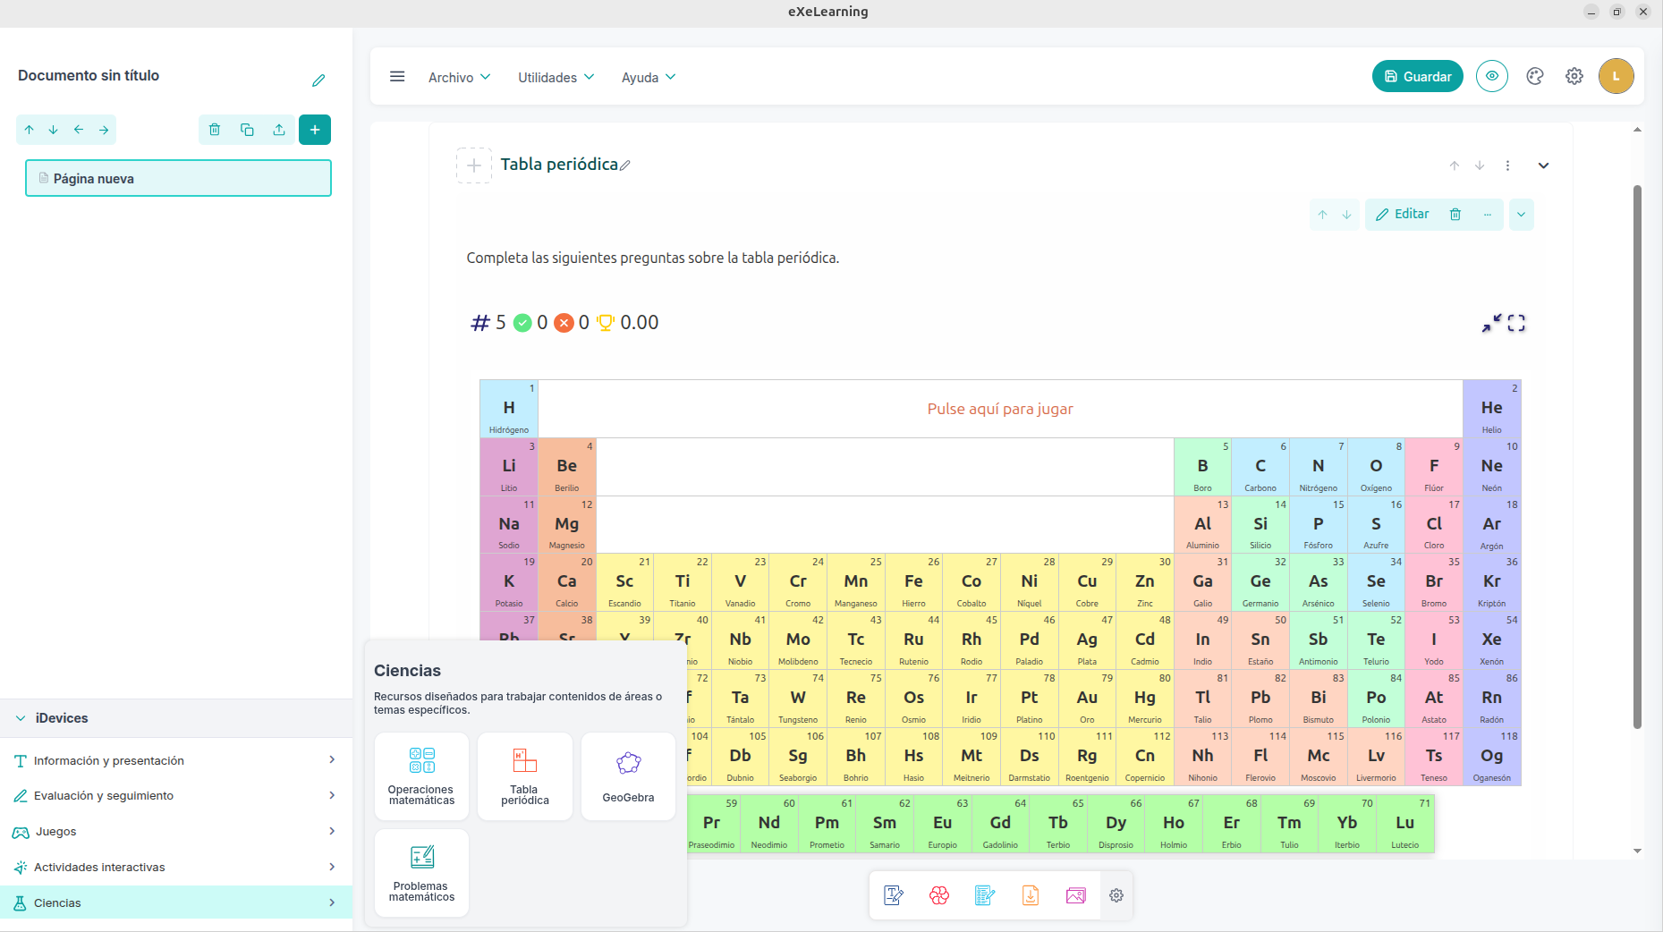Open the Tabla periódica iDevice

(524, 775)
